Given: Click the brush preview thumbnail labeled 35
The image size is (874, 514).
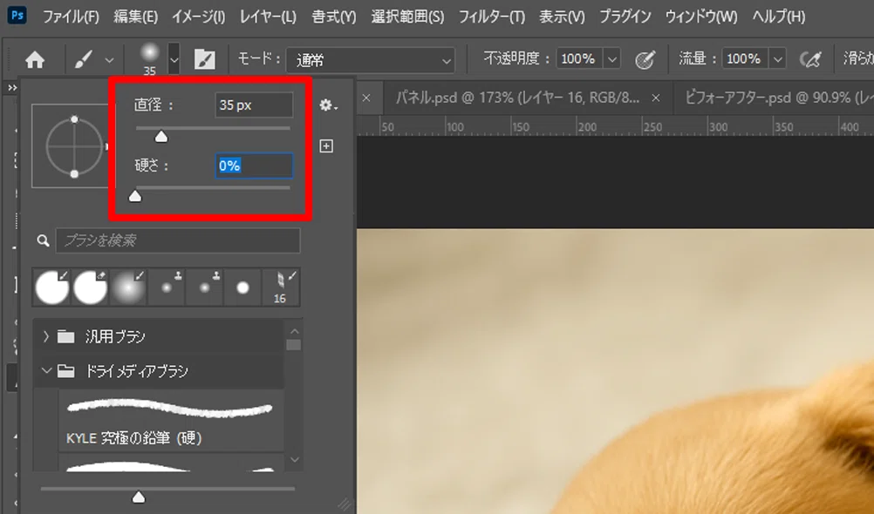Looking at the screenshot, I should coord(149,58).
